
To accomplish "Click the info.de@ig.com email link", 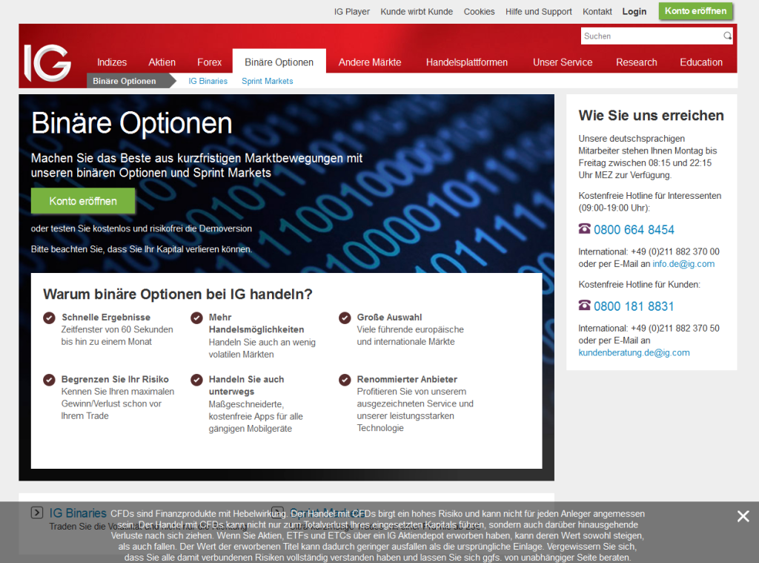I will coord(683,264).
